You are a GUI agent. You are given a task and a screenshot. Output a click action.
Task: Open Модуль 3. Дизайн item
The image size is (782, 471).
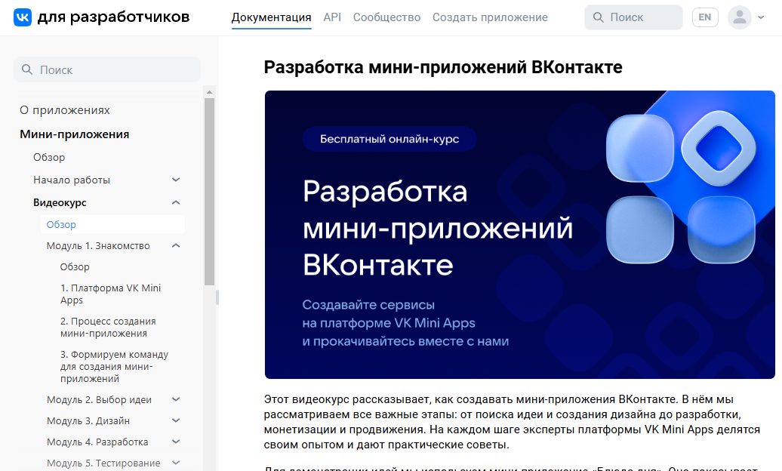[x=88, y=420]
